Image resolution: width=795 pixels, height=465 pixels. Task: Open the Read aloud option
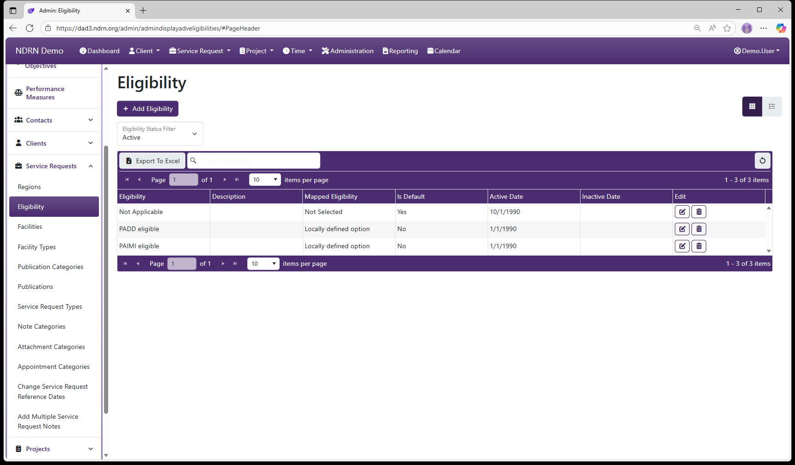[712, 28]
